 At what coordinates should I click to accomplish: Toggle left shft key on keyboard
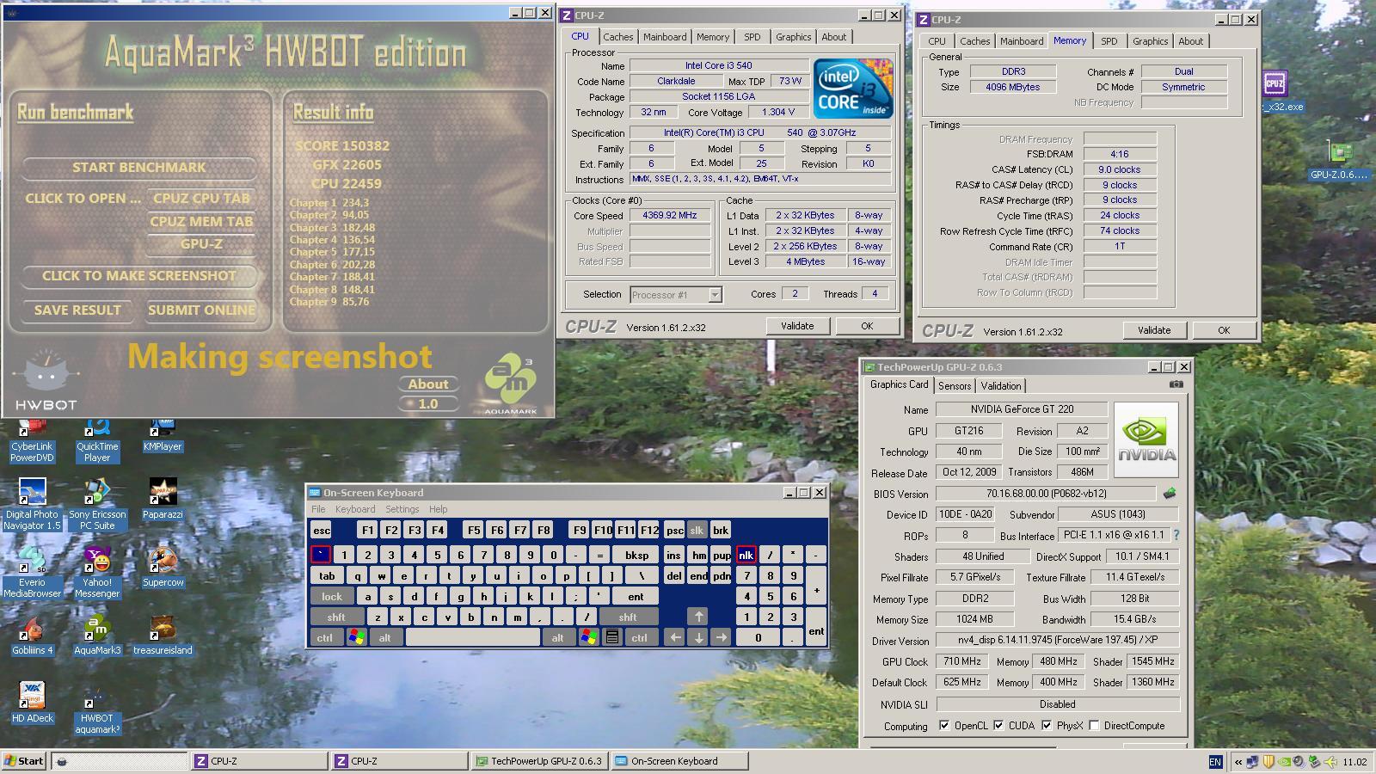(336, 617)
